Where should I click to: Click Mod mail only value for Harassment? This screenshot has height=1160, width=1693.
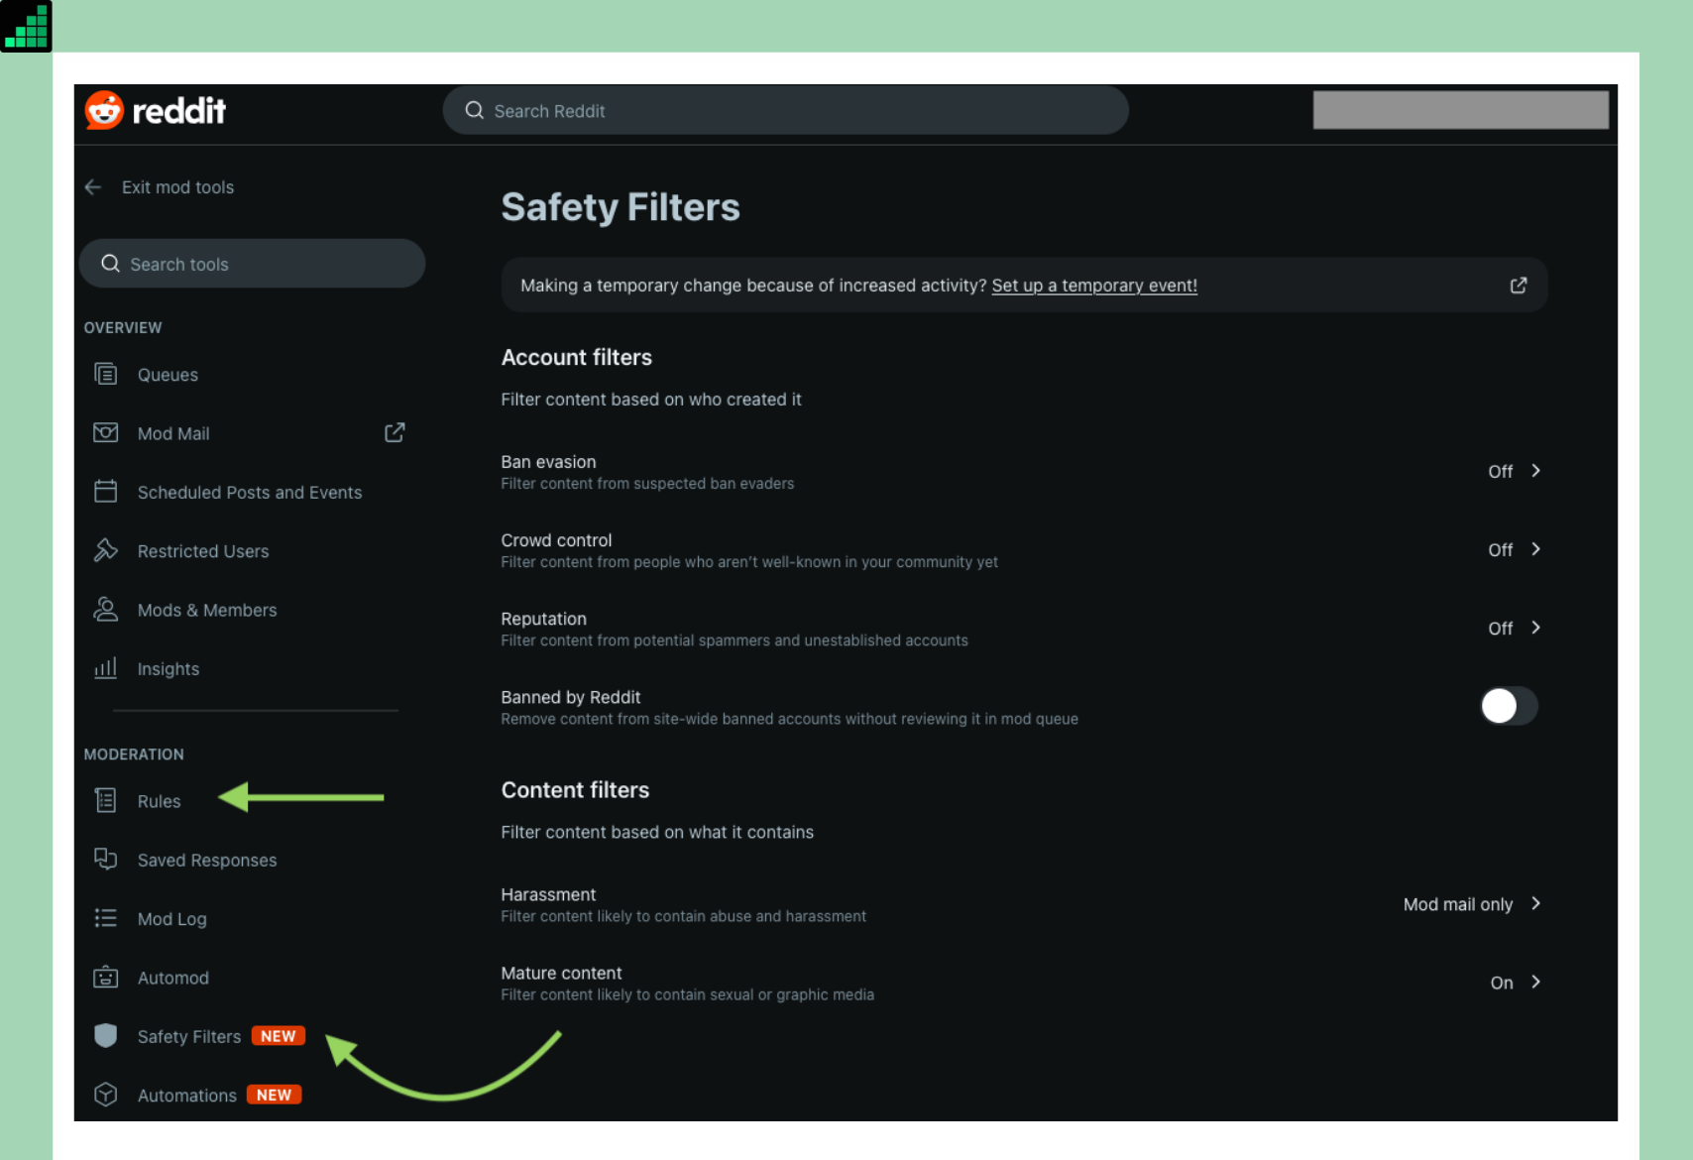pos(1458,904)
